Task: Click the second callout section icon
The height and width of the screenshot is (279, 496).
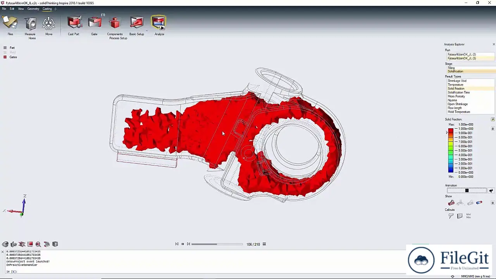Action: click(x=460, y=216)
